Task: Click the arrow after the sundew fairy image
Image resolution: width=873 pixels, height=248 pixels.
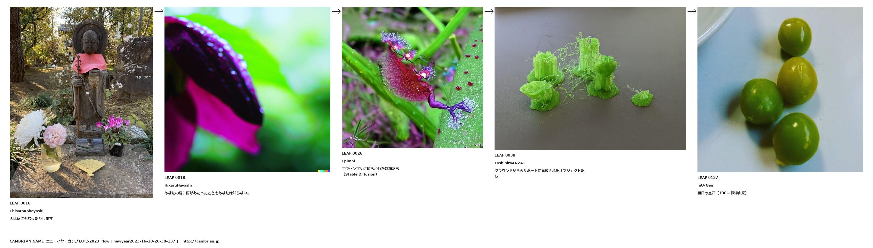Action: (x=489, y=12)
